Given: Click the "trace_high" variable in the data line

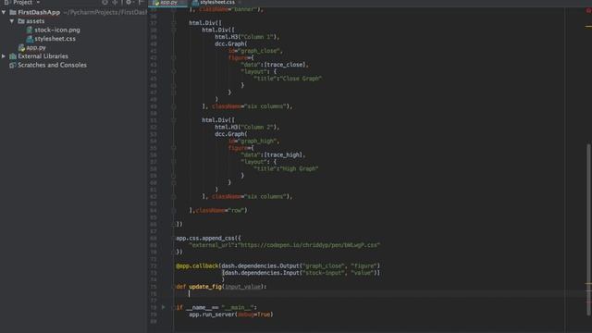Looking at the screenshot, I should [284, 154].
